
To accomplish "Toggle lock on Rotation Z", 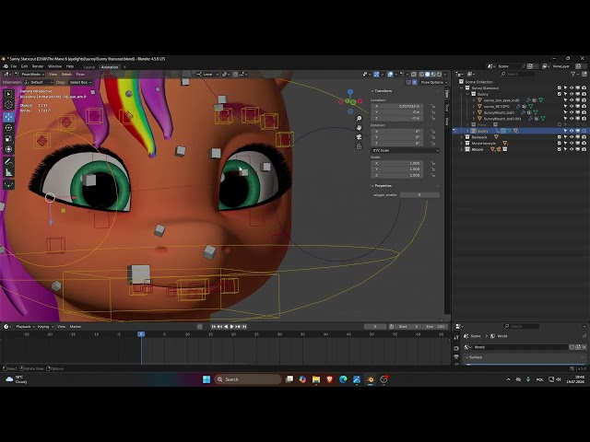I will (433, 144).
